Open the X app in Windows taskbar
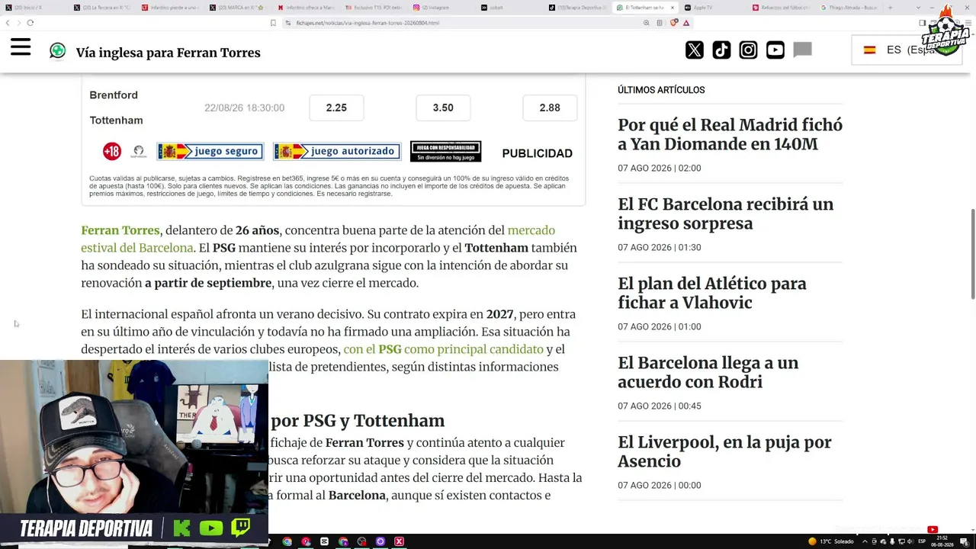This screenshot has width=976, height=549. pyautogui.click(x=399, y=541)
